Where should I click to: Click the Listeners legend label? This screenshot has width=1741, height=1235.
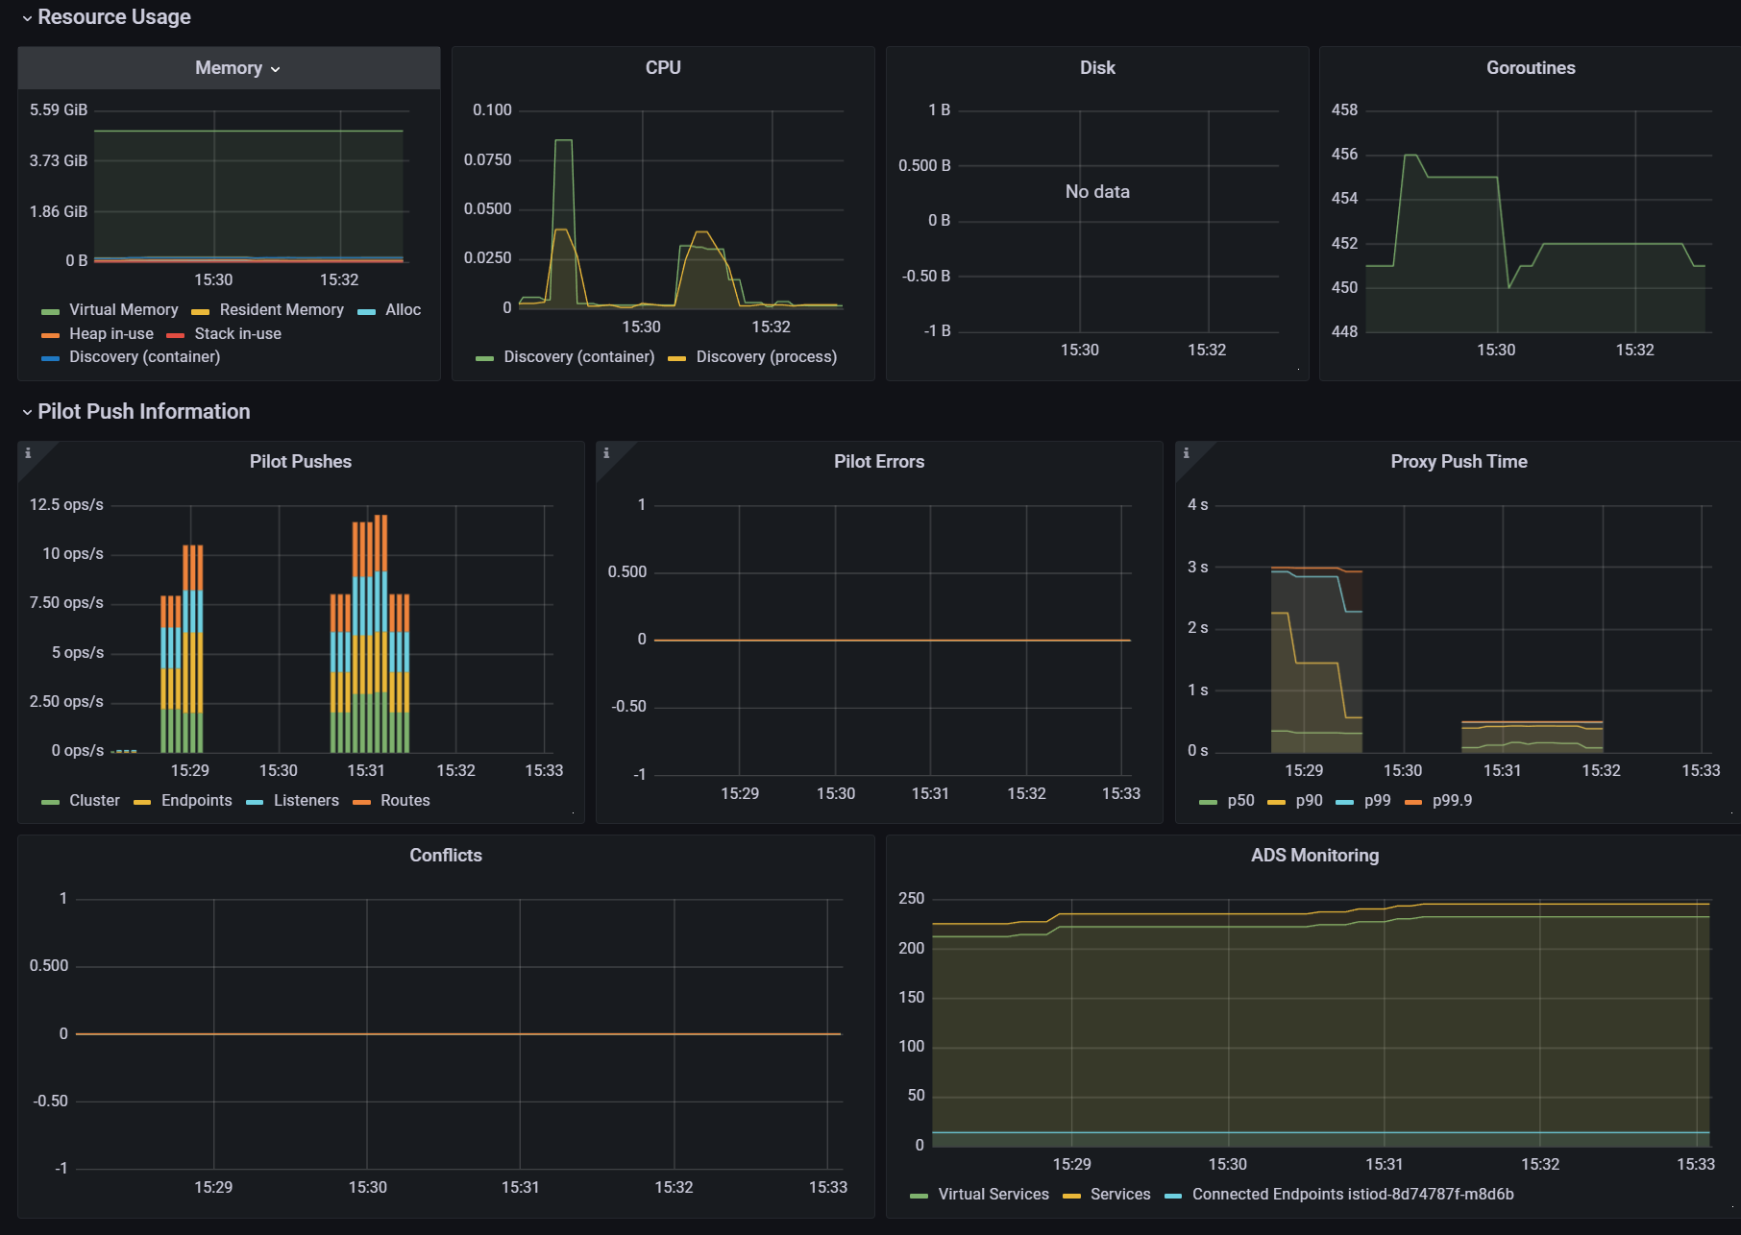(x=306, y=801)
